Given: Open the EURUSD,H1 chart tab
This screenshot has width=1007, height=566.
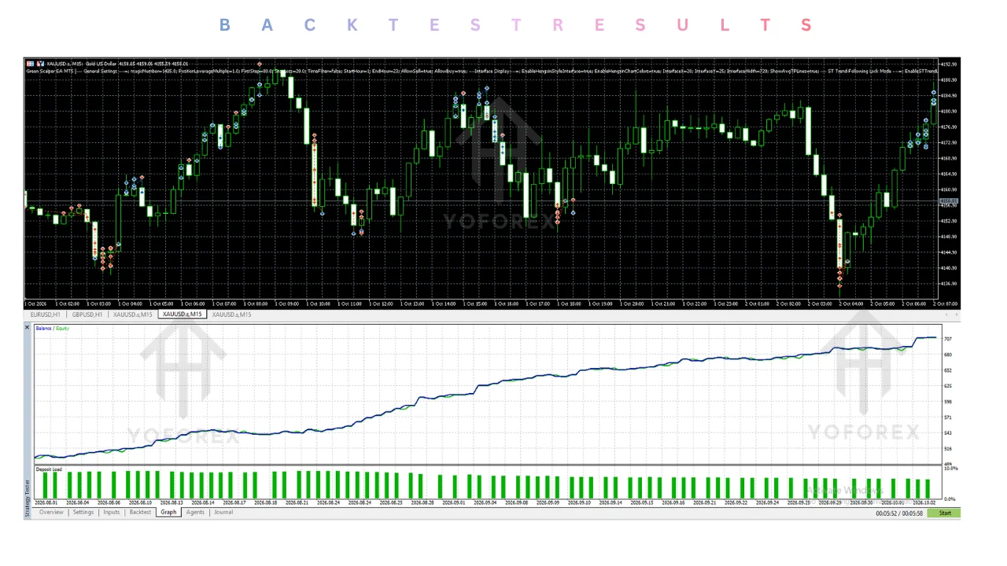Looking at the screenshot, I should 46,314.
